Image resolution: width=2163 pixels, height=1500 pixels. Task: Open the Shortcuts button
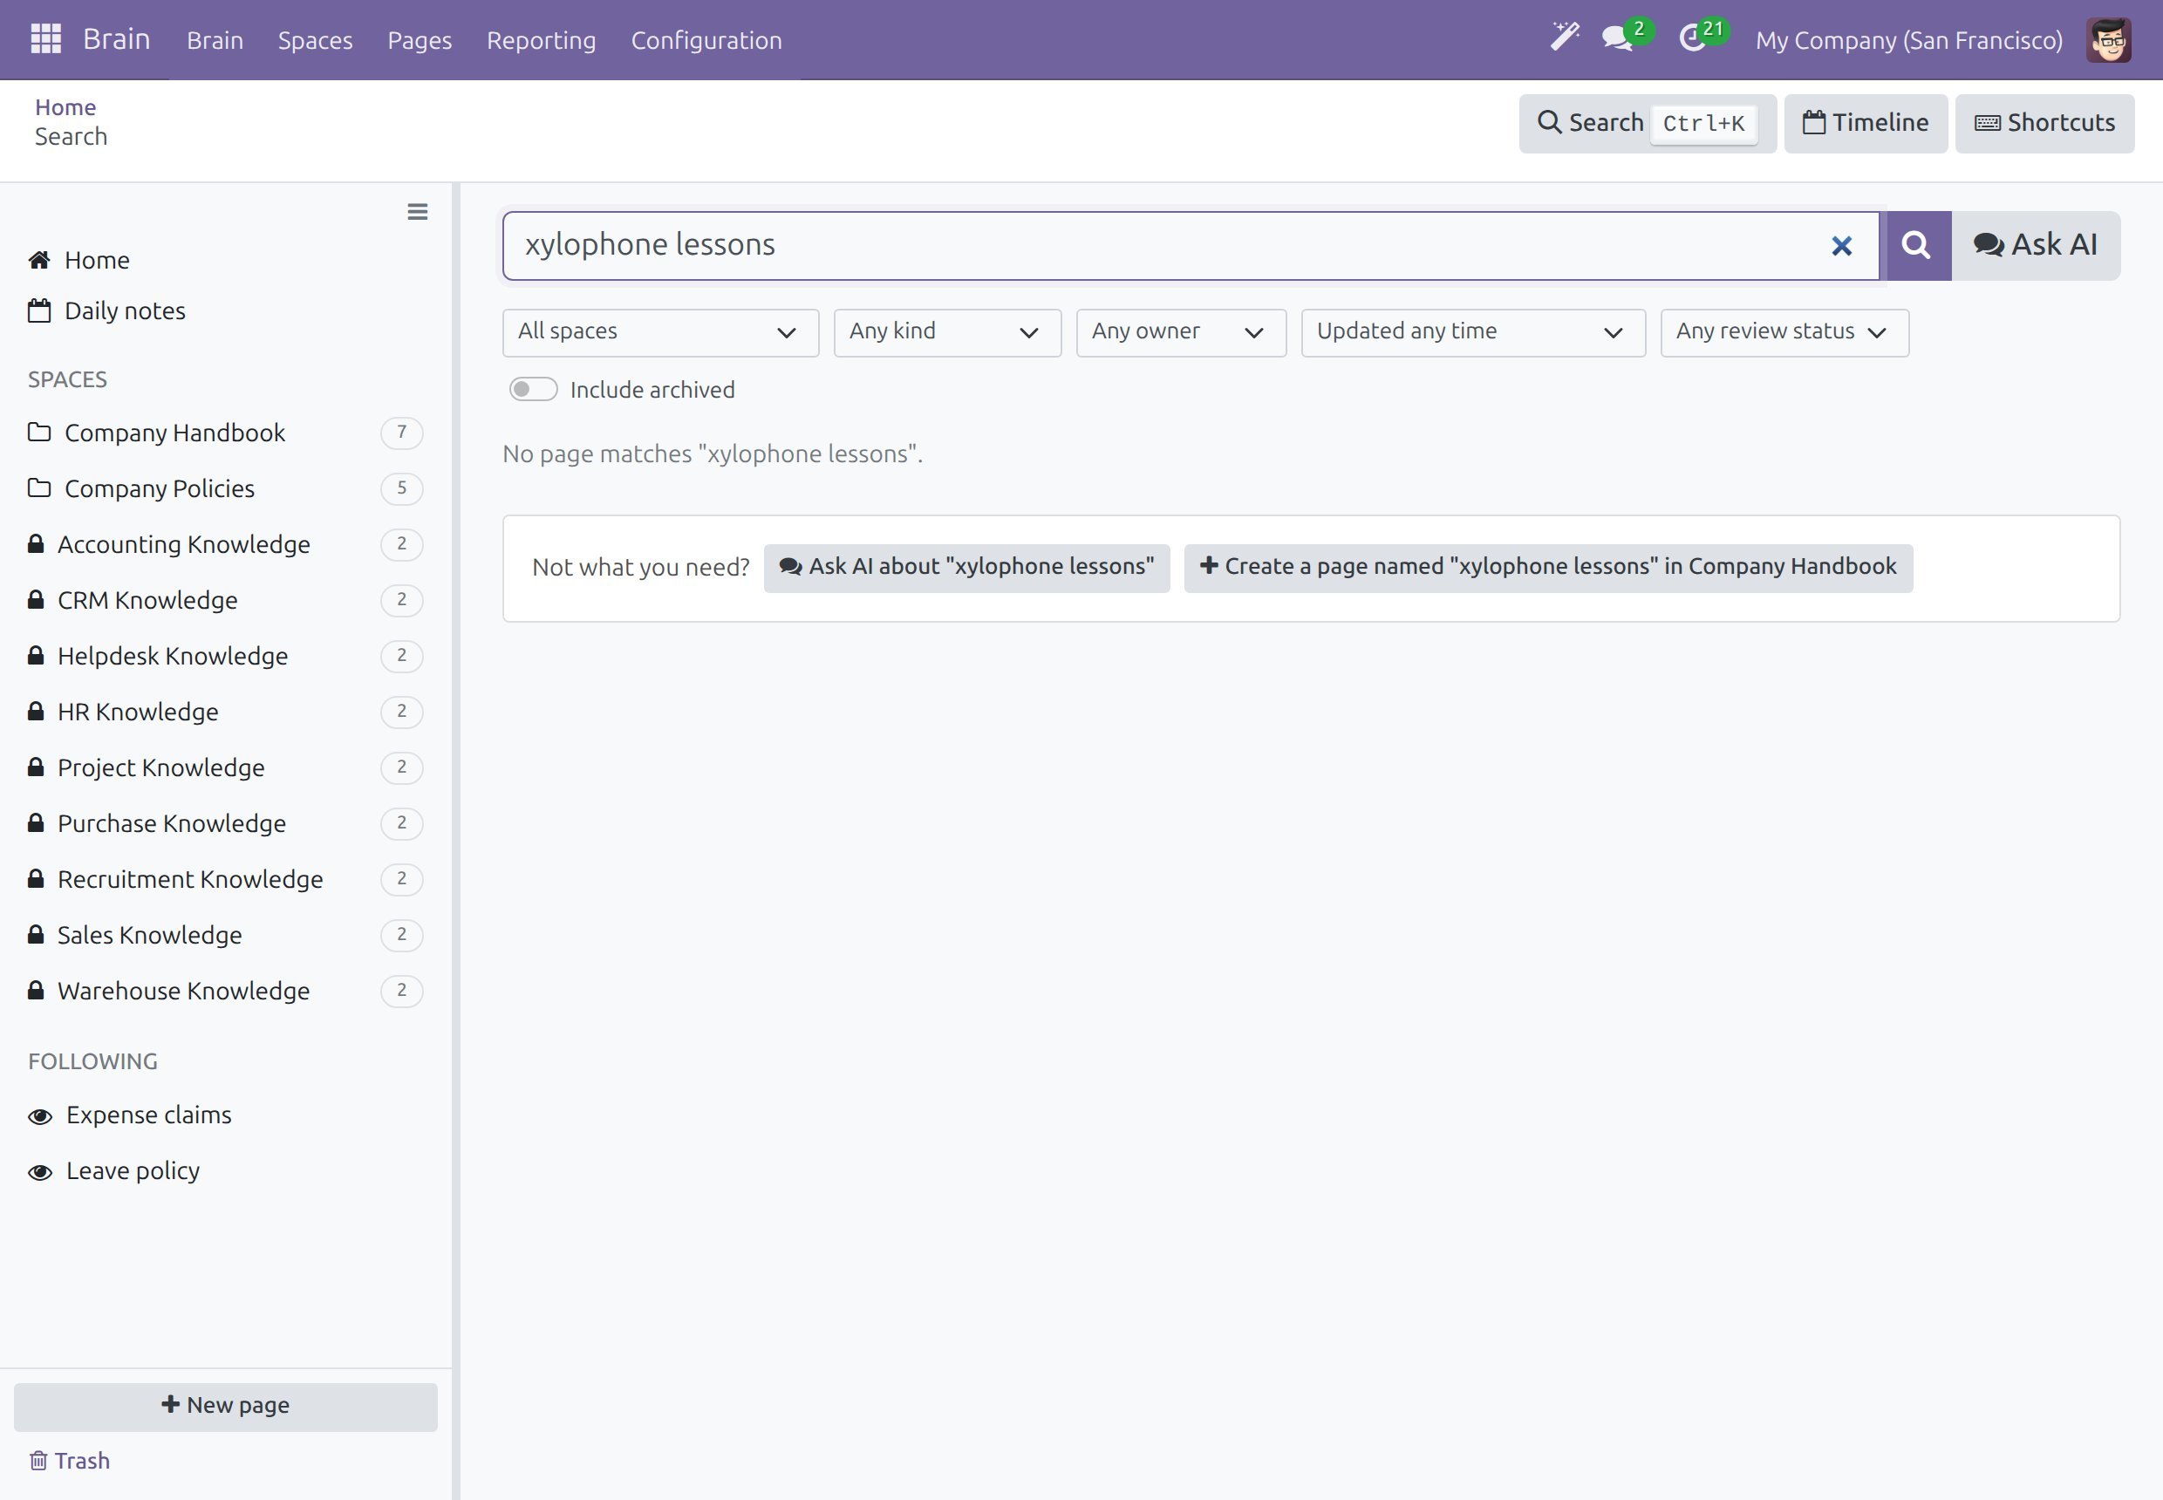pos(2044,123)
